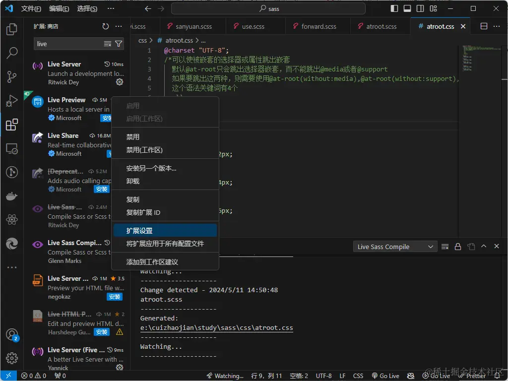
Task: Toggle output auto-scroll lock
Action: click(x=458, y=247)
